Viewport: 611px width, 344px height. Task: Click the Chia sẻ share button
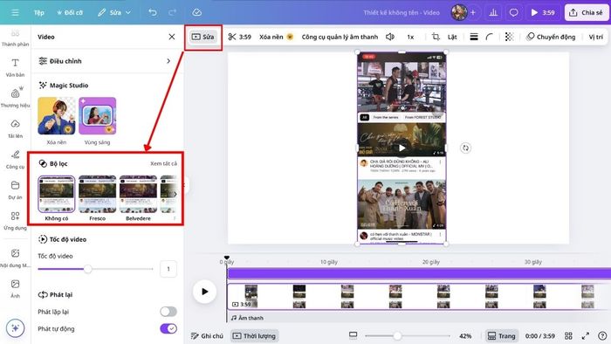pos(586,12)
